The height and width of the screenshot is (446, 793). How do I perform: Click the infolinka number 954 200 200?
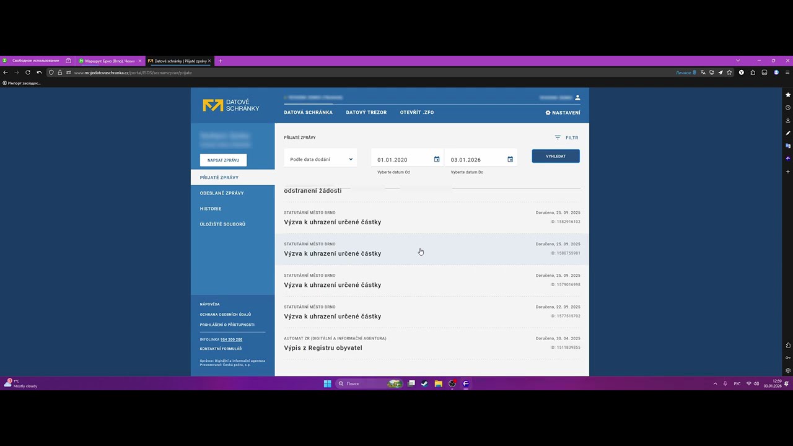tap(231, 339)
